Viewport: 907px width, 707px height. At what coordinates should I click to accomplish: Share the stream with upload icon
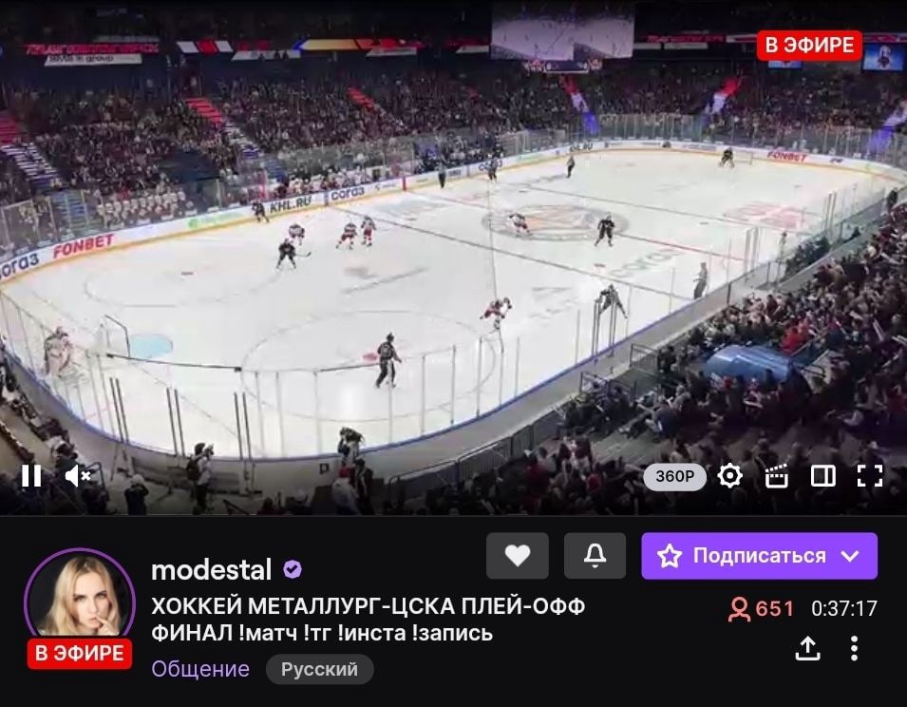(x=807, y=648)
